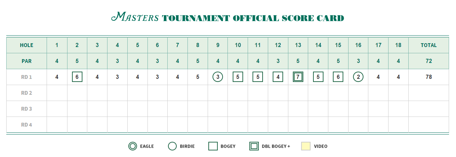Click the double-boxed 7 on hole 13

[x=298, y=77]
